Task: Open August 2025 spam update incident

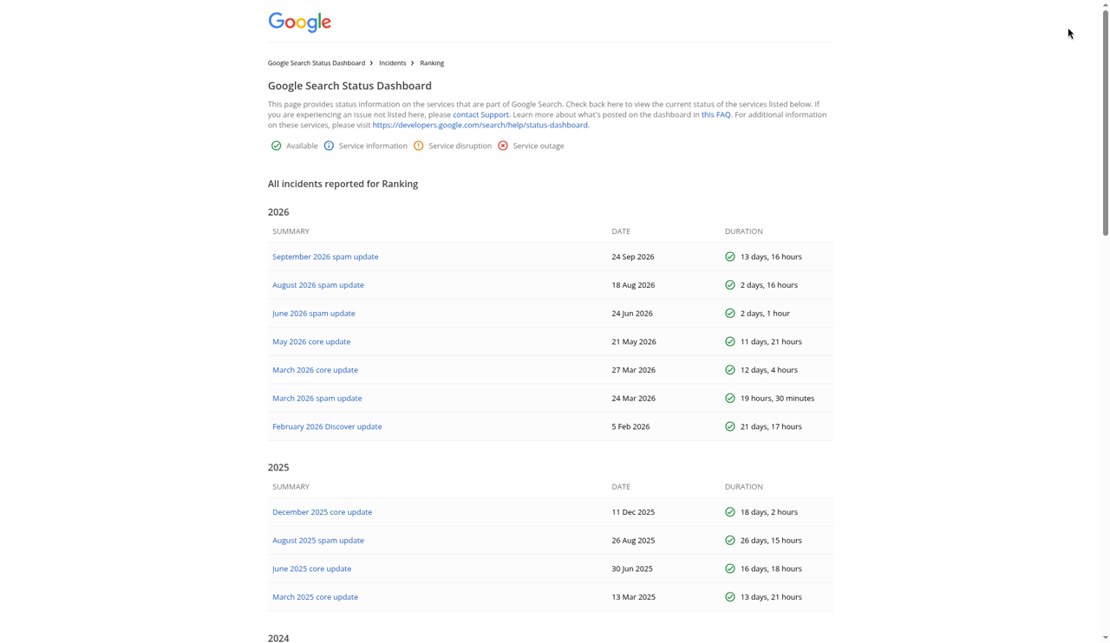Action: [318, 541]
